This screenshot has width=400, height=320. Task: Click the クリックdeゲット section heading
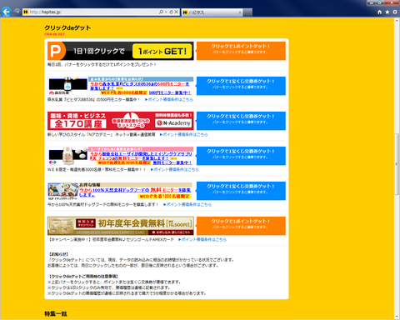[67, 27]
